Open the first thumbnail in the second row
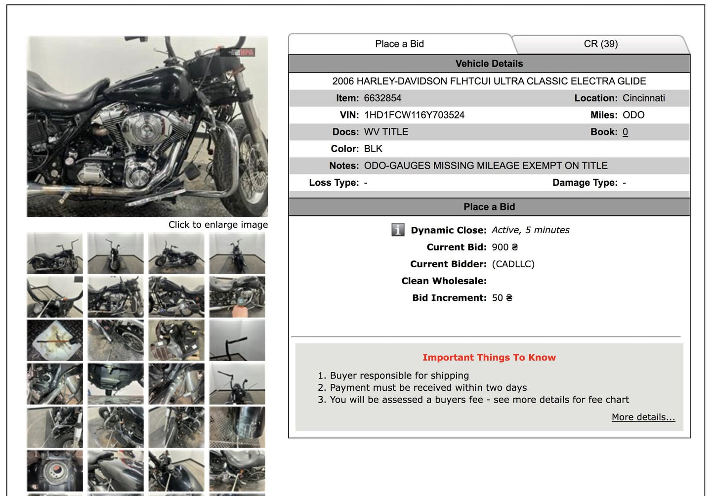The width and height of the screenshot is (714, 496). [55, 296]
